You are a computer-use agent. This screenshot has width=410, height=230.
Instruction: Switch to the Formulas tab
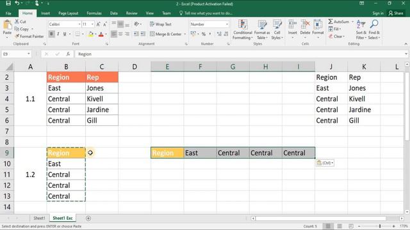94,13
